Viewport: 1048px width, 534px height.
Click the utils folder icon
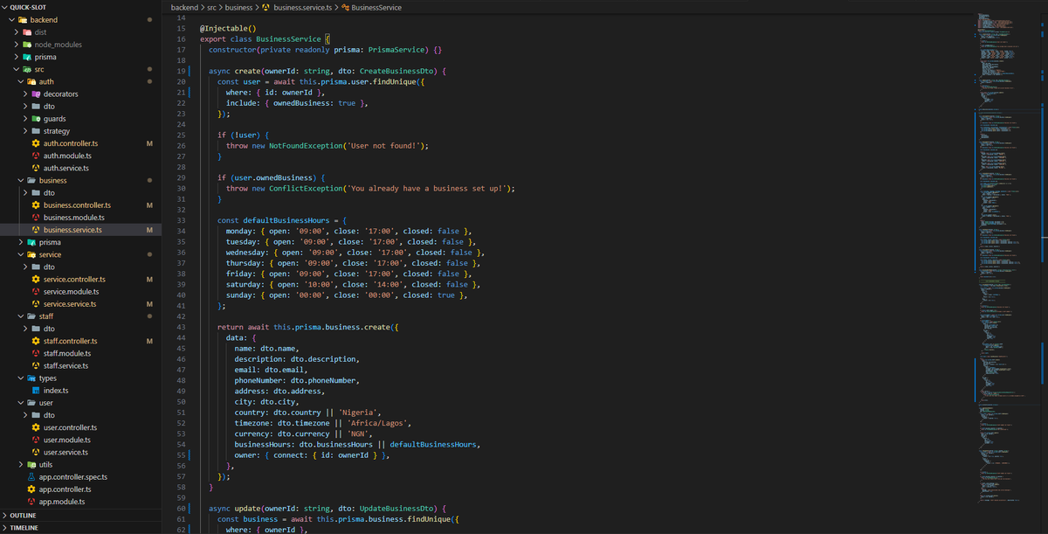[31, 465]
